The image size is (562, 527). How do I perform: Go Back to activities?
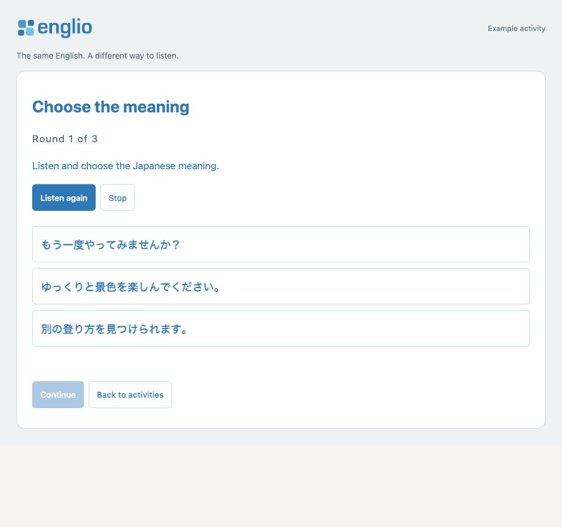130,395
